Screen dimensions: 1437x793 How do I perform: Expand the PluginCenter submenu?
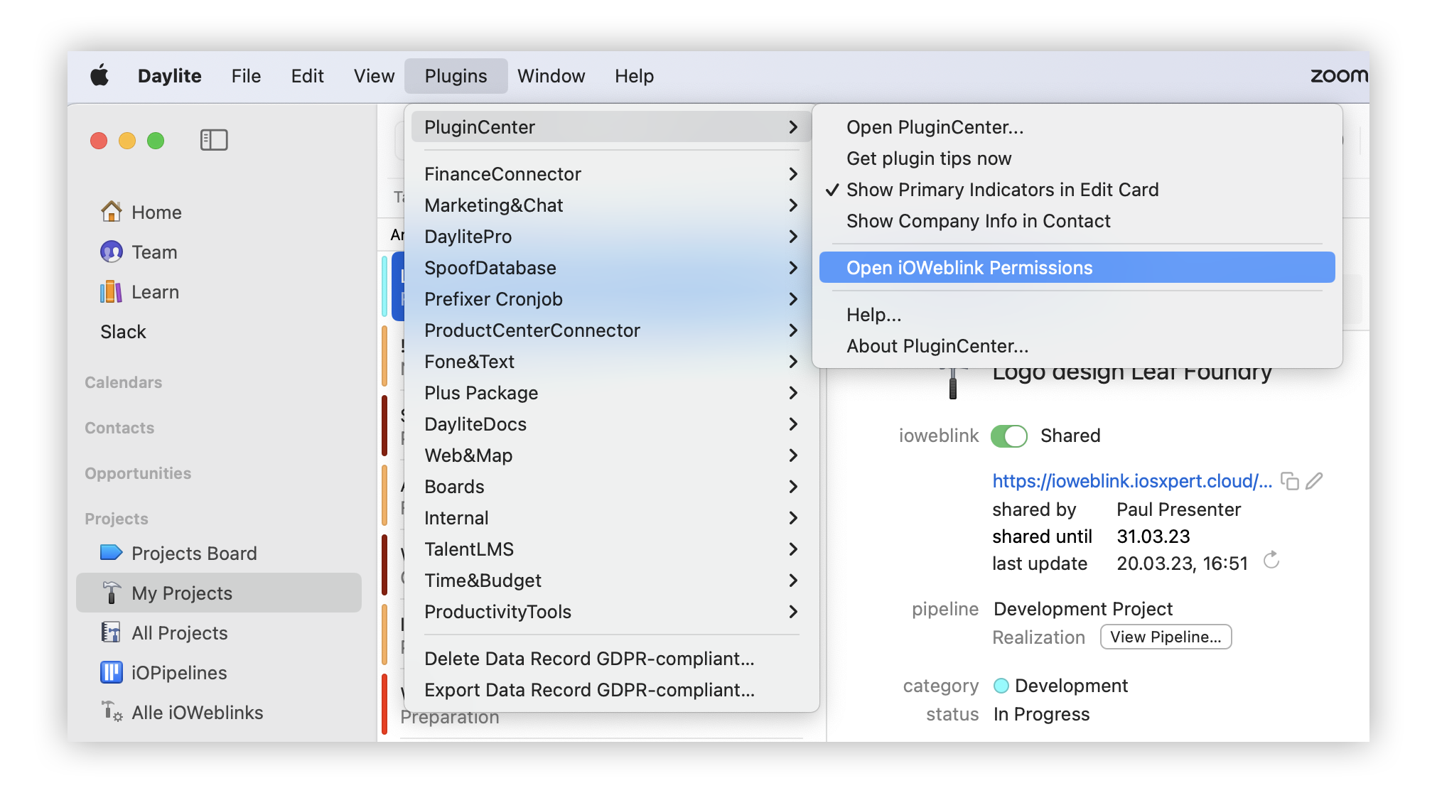coord(612,127)
